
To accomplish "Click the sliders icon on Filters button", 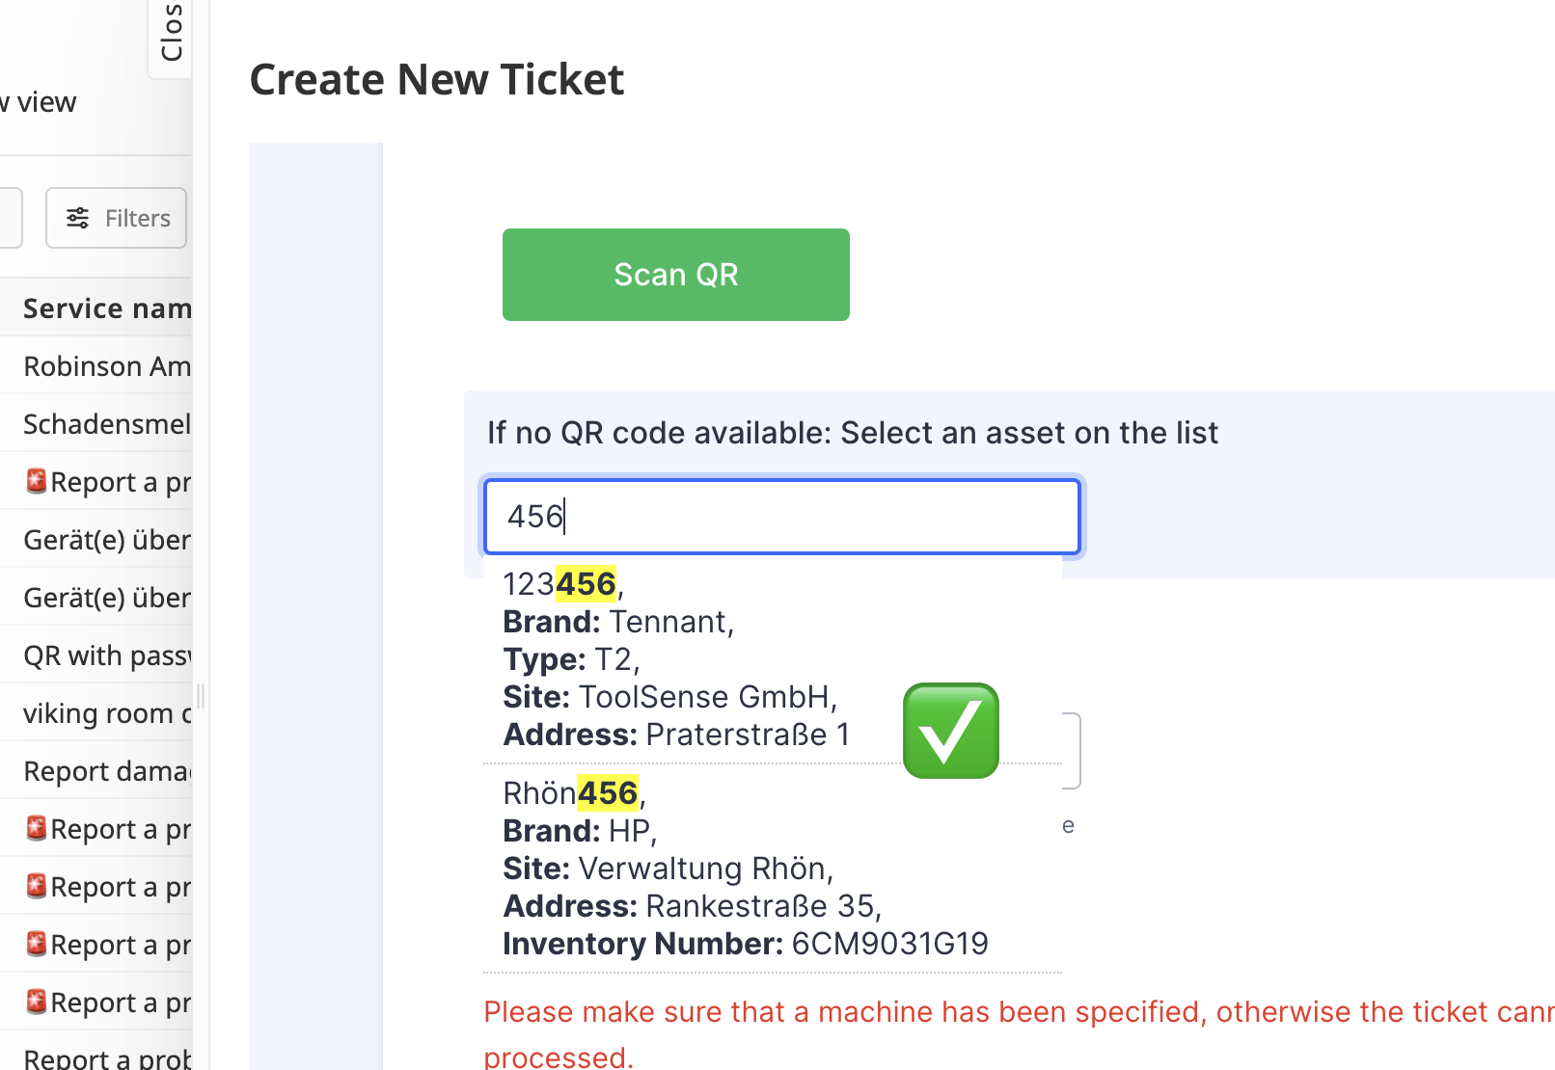I will (x=78, y=218).
